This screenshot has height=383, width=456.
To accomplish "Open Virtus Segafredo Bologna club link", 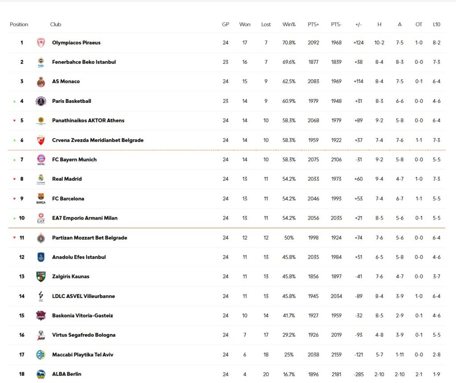I will point(84,335).
